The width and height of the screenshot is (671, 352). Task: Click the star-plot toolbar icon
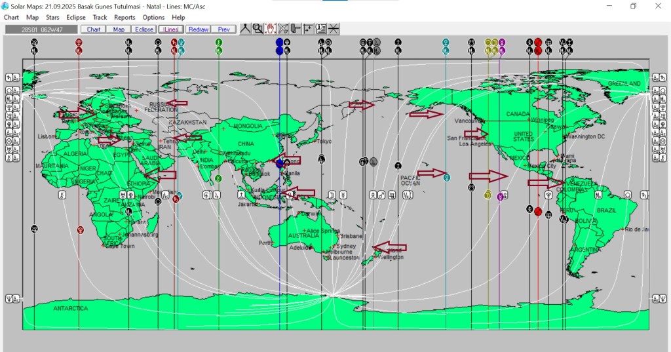308,29
